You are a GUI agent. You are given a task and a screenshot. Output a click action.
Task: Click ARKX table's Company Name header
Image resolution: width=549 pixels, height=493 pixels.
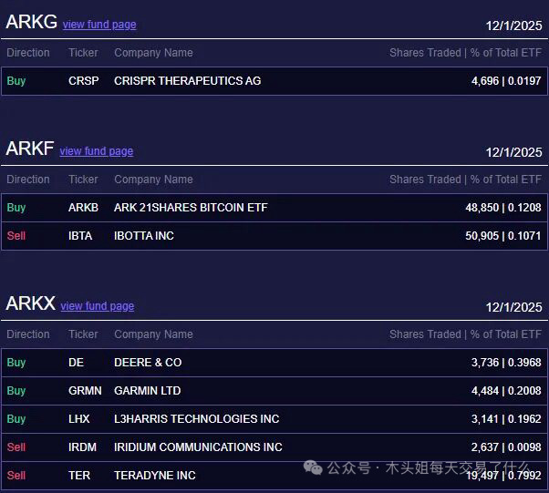pyautogui.click(x=153, y=334)
